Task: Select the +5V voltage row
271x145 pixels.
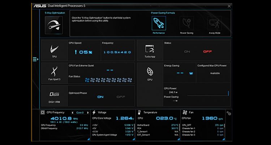Action: (x=113, y=129)
